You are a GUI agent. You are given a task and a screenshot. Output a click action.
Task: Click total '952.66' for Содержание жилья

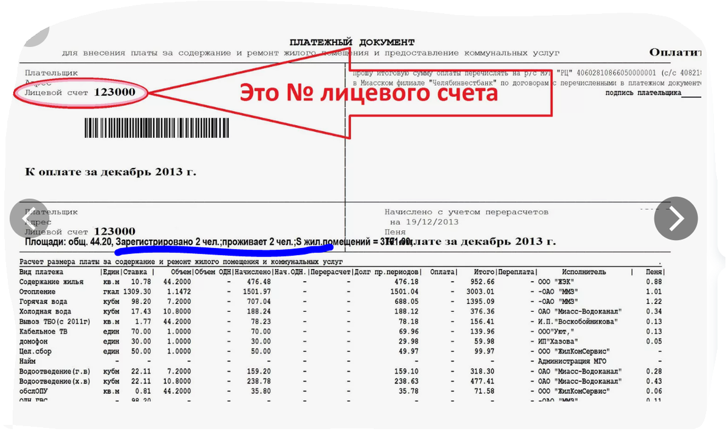[483, 282]
